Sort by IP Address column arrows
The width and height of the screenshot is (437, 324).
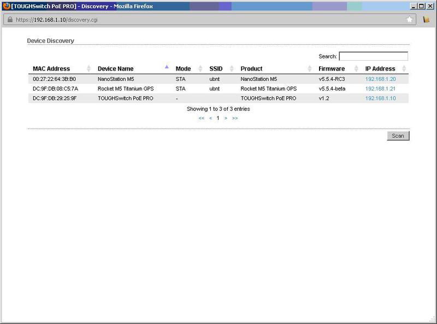click(404, 68)
